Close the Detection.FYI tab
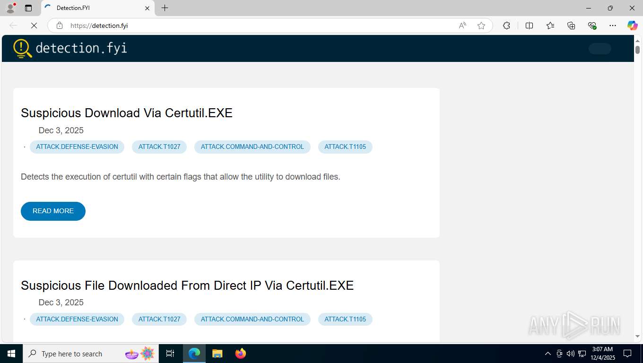 click(147, 8)
